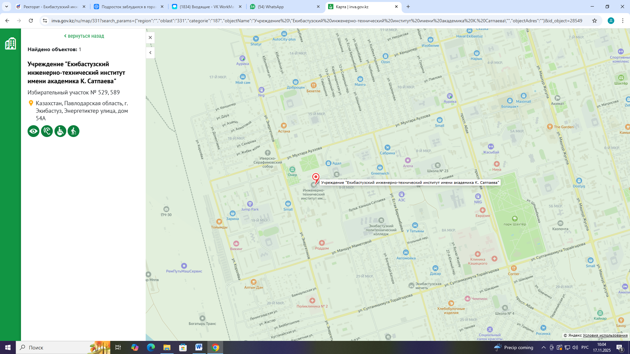Click the wheelchair accessibility icon
This screenshot has width=630, height=354.
click(x=60, y=131)
